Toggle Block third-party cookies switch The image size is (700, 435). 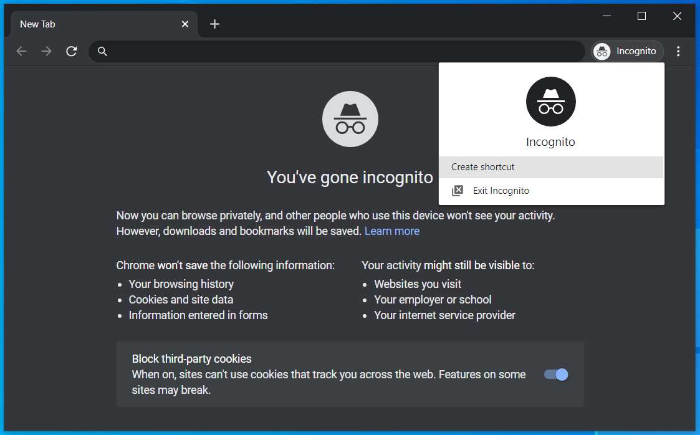[556, 375]
